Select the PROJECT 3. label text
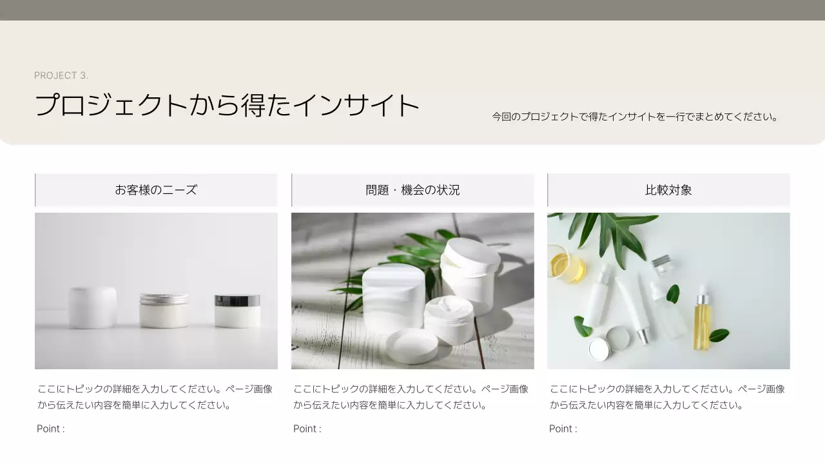This screenshot has width=825, height=464. 61,75
